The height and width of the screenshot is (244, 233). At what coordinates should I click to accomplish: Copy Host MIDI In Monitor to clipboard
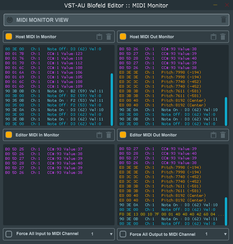pyautogui.click(x=99, y=37)
